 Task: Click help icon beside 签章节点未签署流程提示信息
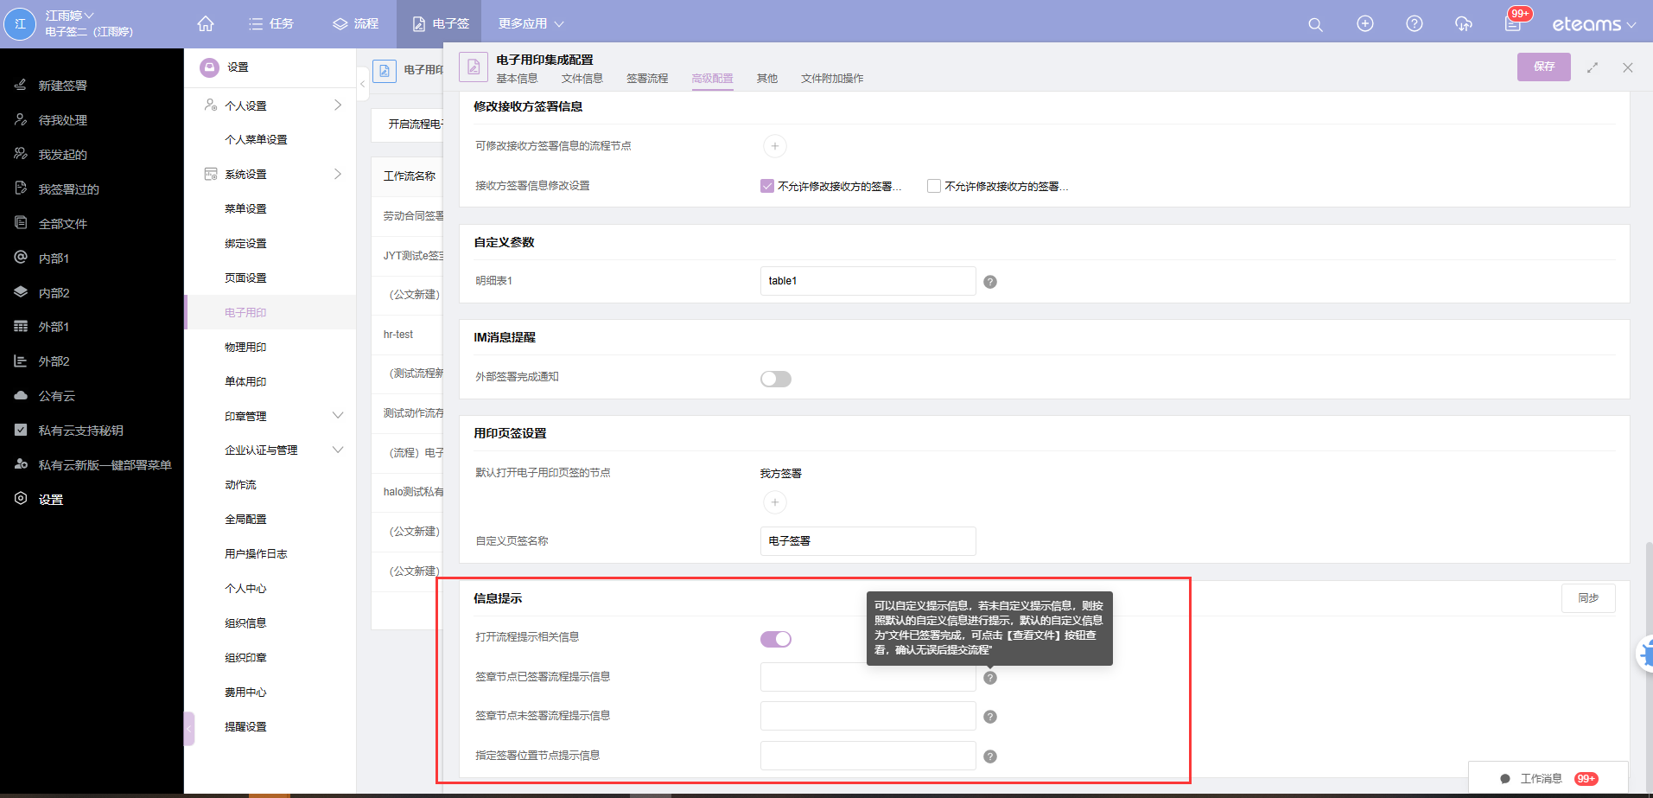coord(990,717)
